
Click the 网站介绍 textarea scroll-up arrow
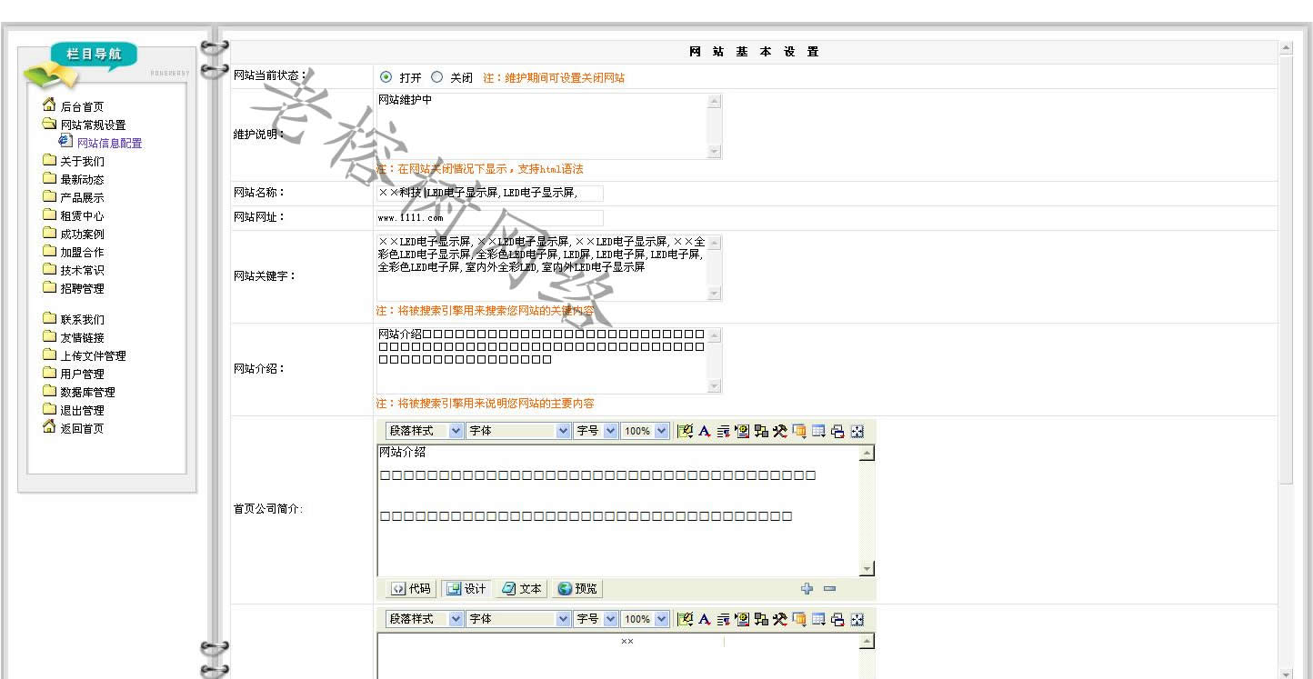715,335
